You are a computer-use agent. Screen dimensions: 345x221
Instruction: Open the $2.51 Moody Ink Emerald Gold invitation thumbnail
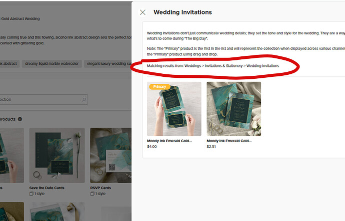234,109
